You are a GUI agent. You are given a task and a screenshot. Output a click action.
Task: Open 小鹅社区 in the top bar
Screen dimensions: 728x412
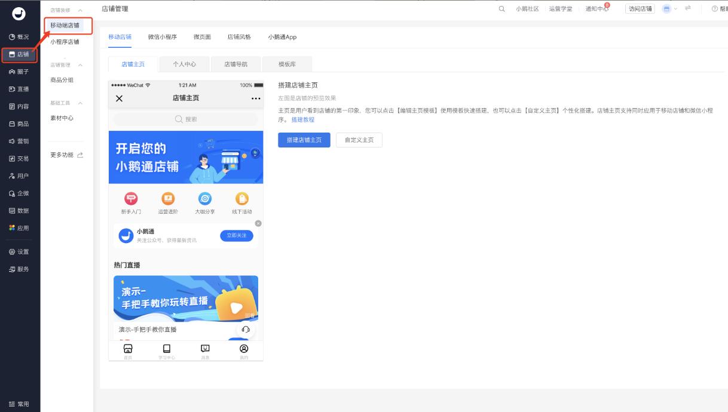[528, 9]
